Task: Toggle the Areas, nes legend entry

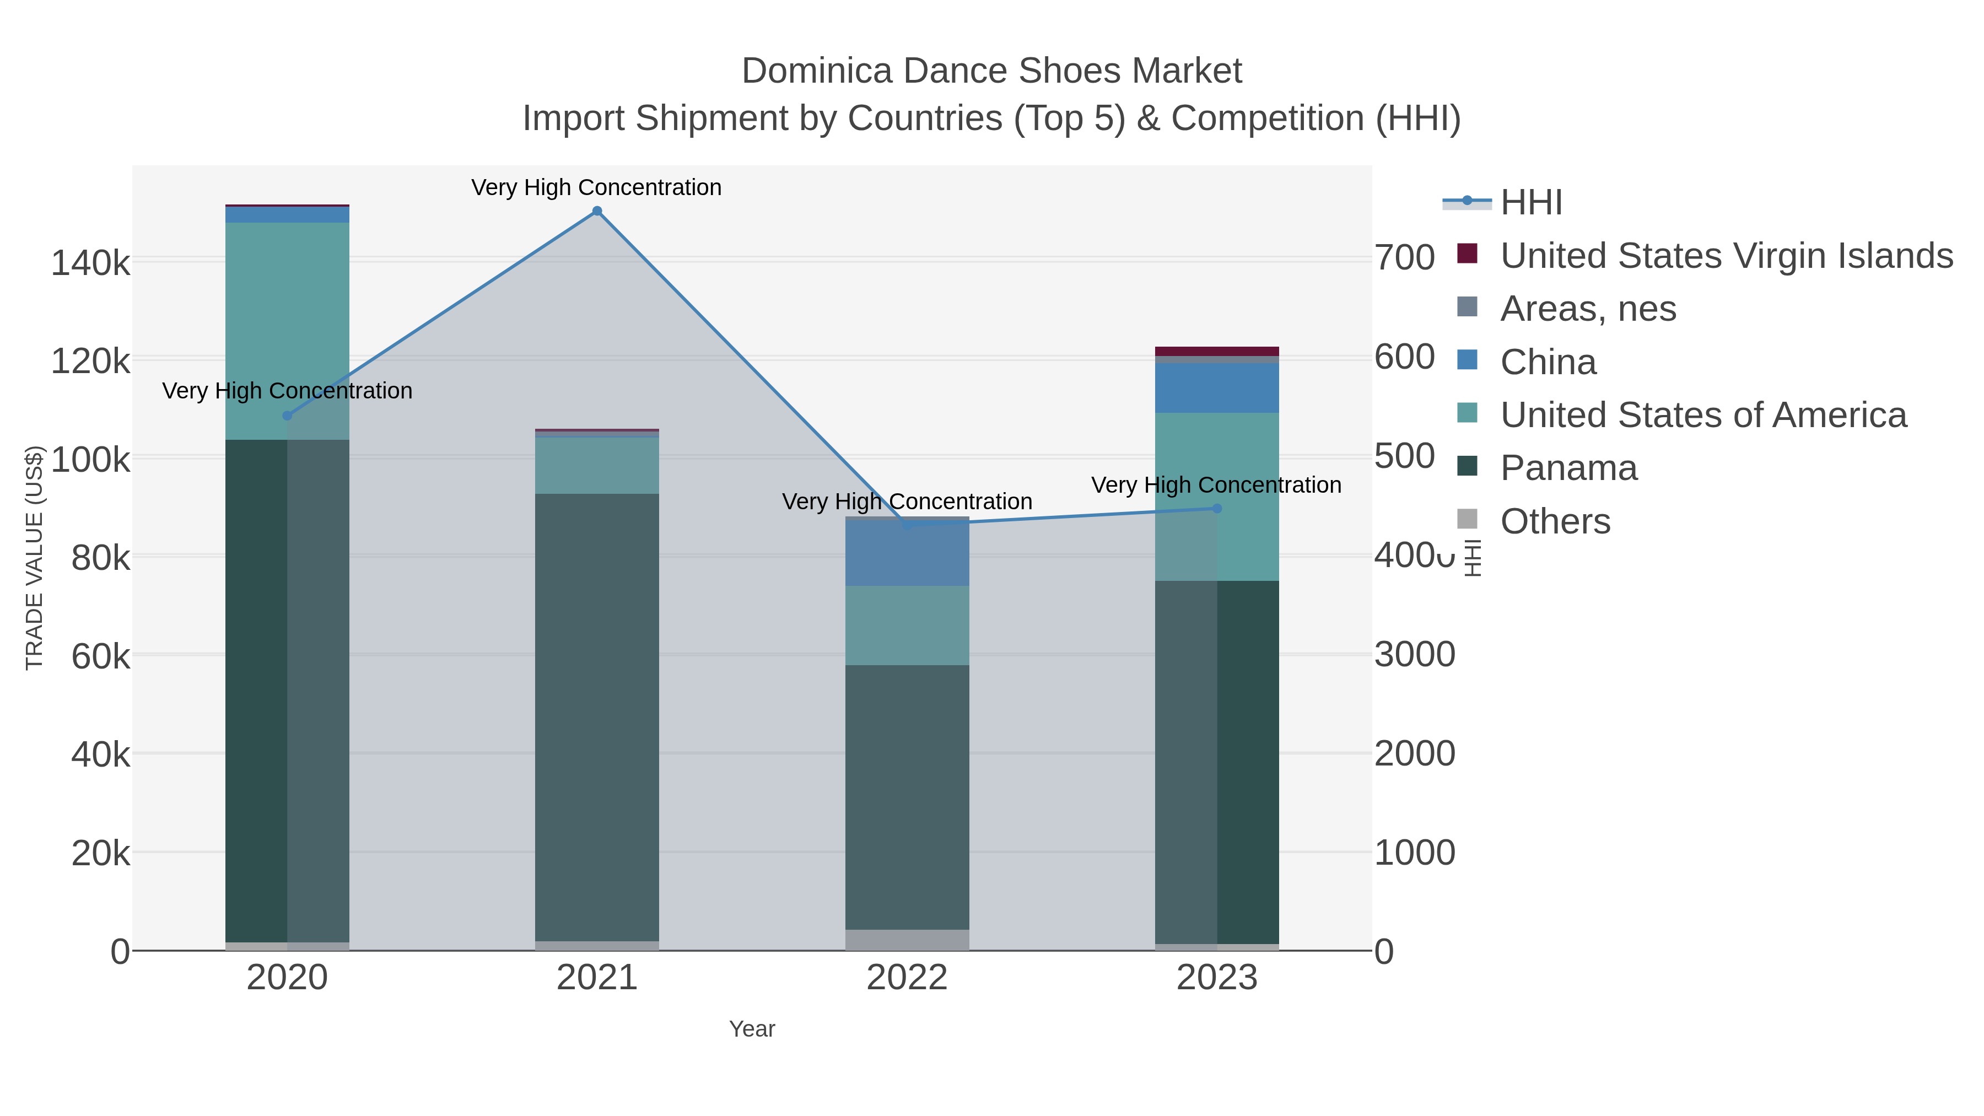Action: coord(1567,309)
